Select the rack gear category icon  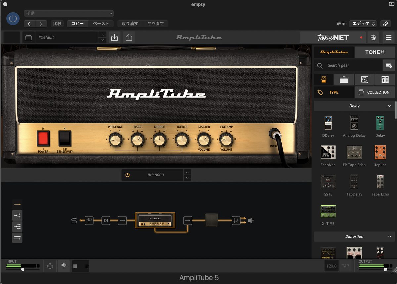click(x=385, y=79)
